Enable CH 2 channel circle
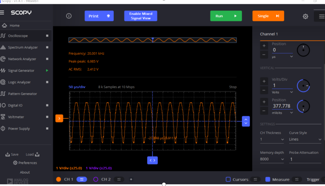This screenshot has height=186, width=325. [x=96, y=179]
